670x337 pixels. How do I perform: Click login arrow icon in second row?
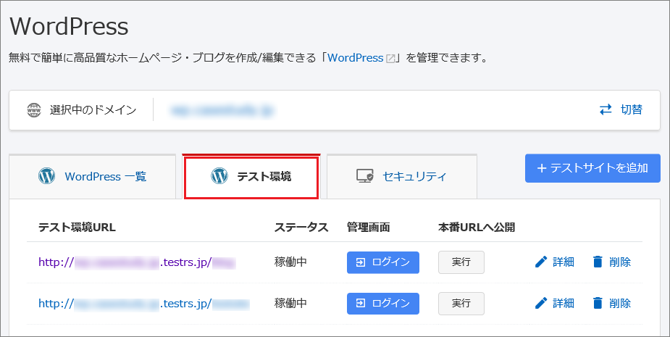point(361,303)
